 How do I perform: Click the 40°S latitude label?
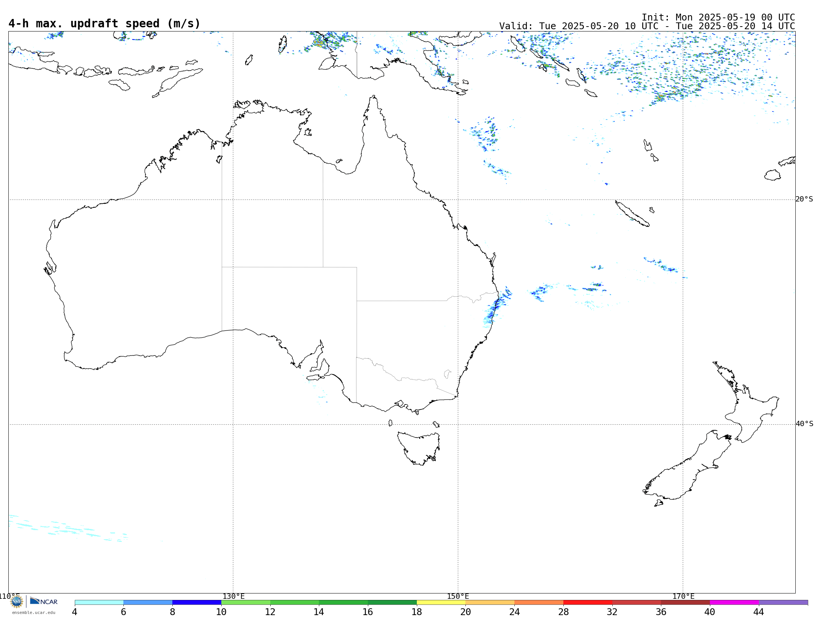coord(804,424)
